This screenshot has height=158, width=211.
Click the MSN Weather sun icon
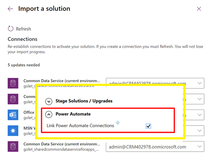point(13,131)
